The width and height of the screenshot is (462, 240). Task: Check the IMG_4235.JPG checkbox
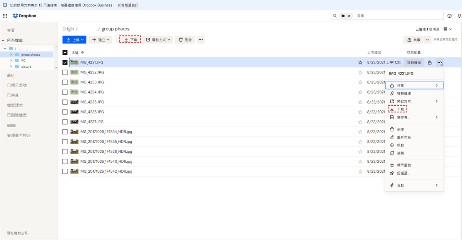65,102
